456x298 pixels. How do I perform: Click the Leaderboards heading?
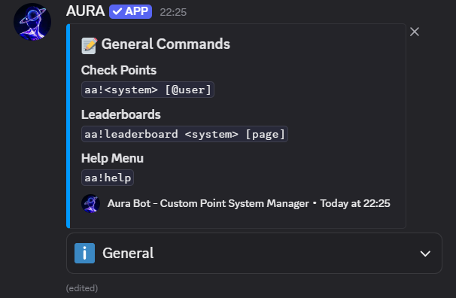click(x=120, y=114)
